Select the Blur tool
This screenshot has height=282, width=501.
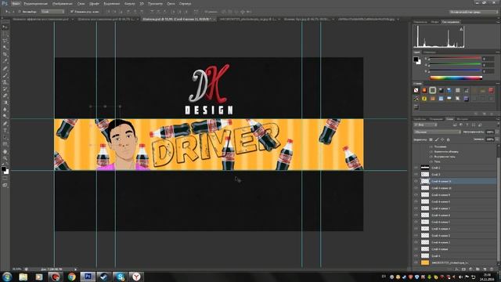pyautogui.click(x=5, y=110)
